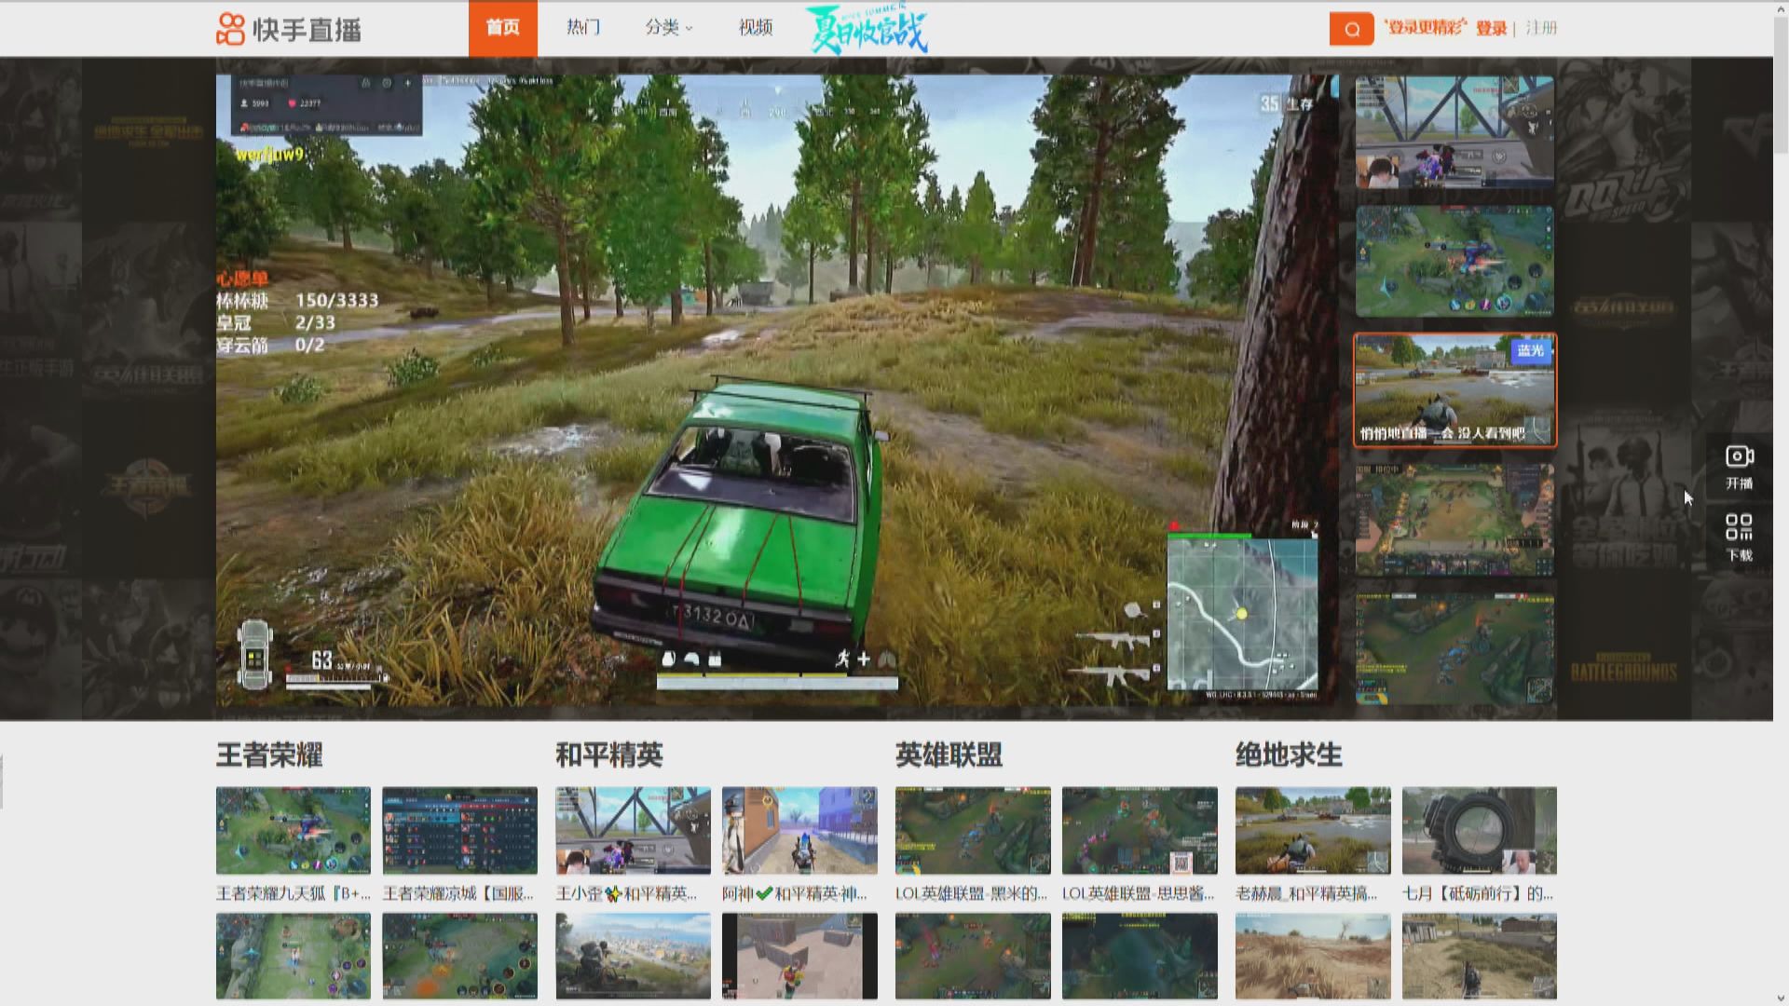
Task: Click the 下载 QR code icon
Action: (1739, 527)
